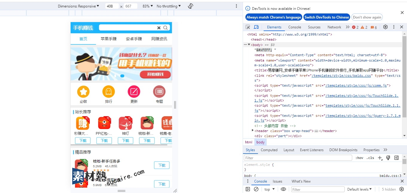
Task: Close the console drawer
Action: click(x=402, y=181)
